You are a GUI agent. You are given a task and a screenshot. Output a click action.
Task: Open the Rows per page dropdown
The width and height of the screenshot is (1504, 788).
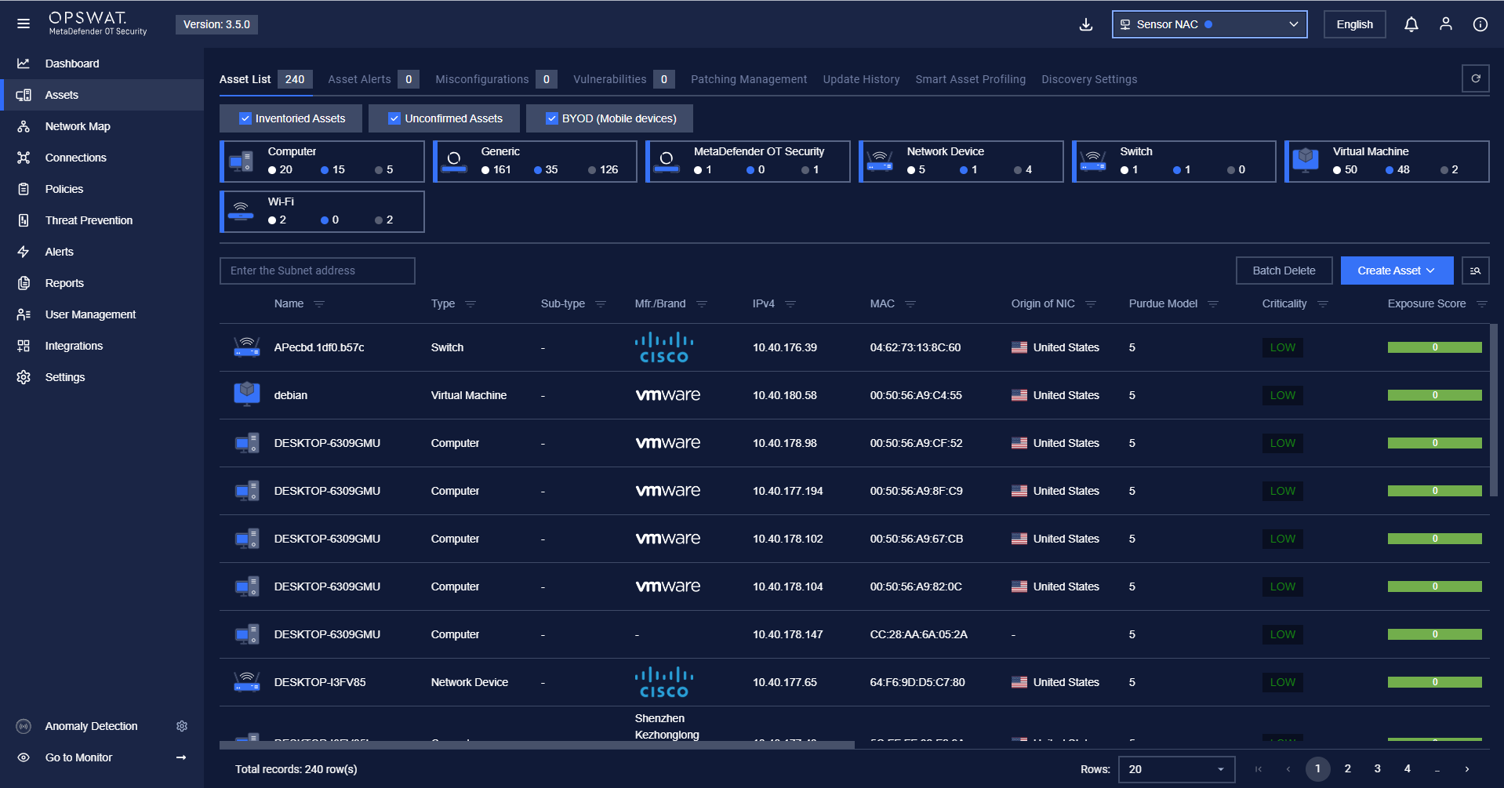(x=1175, y=769)
